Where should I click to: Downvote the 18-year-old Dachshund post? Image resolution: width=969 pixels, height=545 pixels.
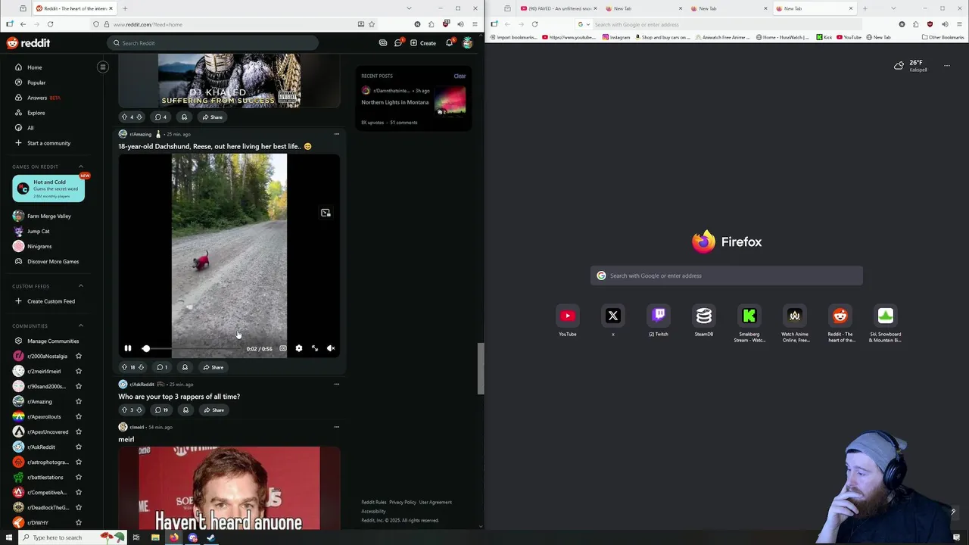coord(141,367)
